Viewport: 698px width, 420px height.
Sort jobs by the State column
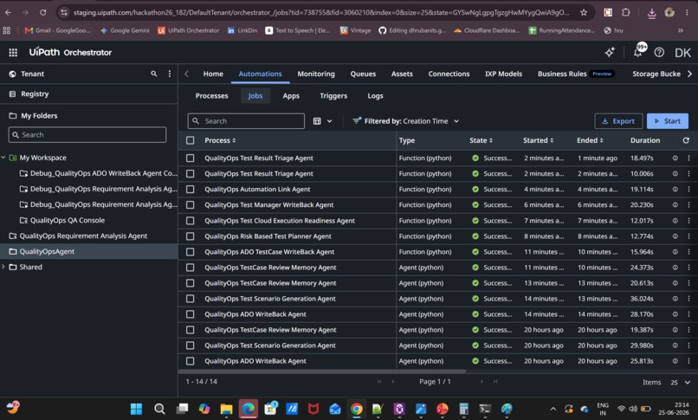click(481, 140)
